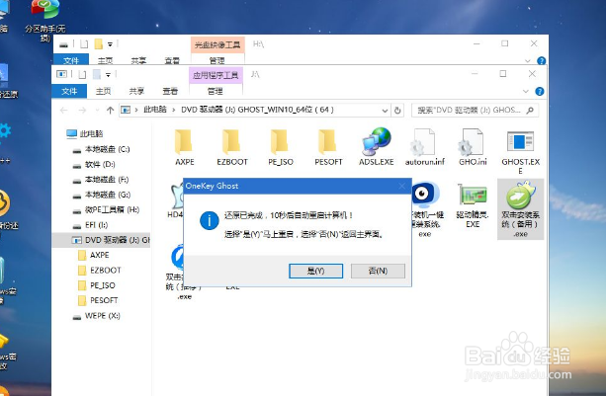This screenshot has height=396, width=607.
Task: Minimize the H:\ explorer window
Action: pos(477,43)
